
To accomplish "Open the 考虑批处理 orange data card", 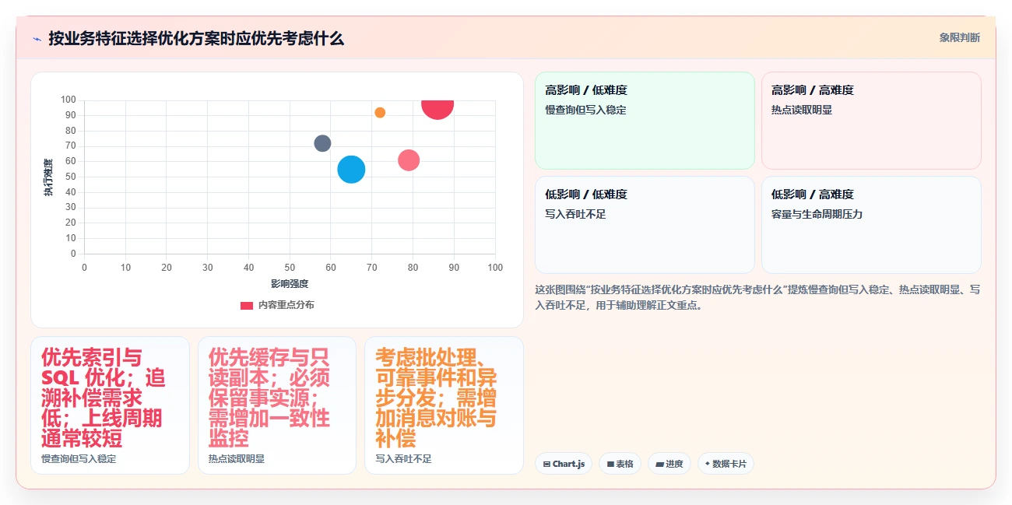I will tap(444, 405).
